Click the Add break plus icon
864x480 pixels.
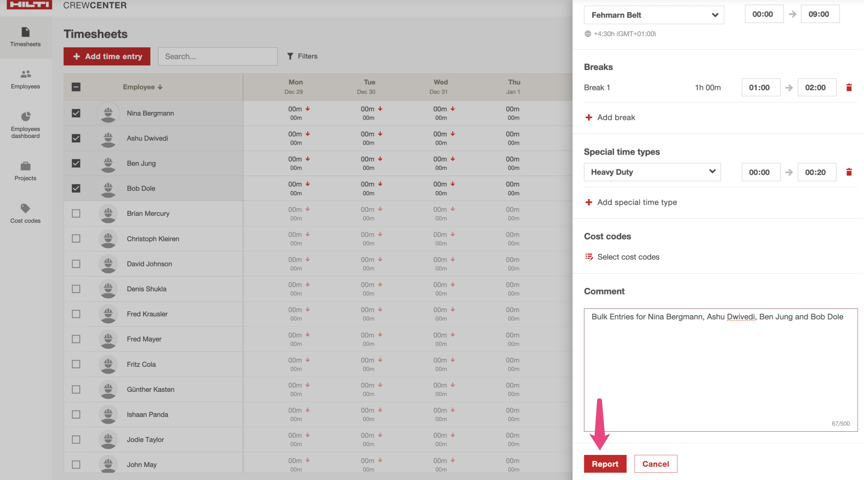tap(589, 117)
